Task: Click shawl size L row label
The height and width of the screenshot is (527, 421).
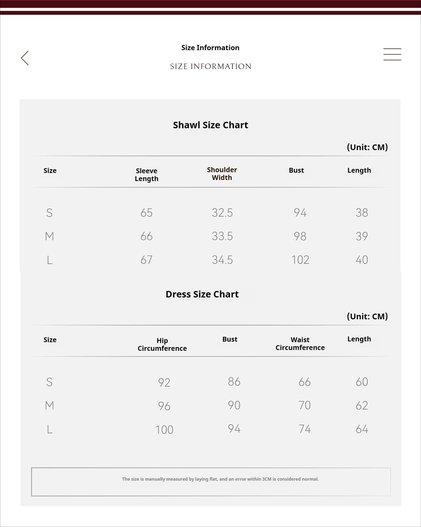Action: [x=49, y=260]
